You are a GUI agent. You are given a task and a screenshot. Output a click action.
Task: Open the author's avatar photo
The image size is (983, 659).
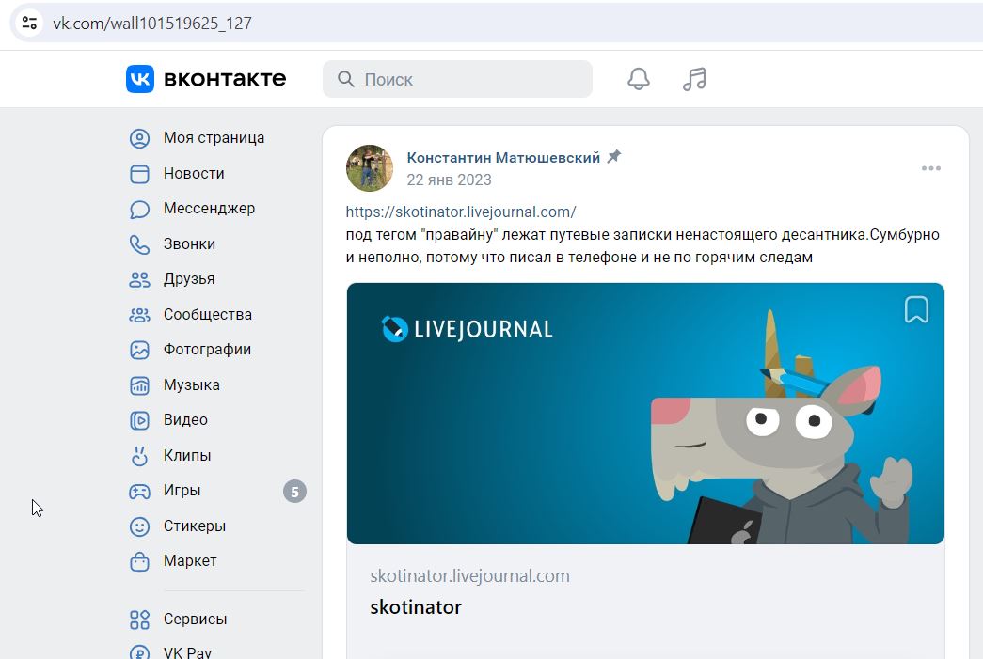tap(370, 168)
